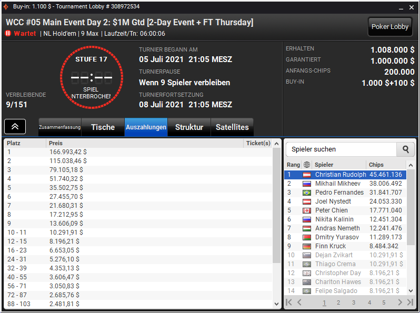Open the Poker Lobby button
420x313 pixels.
click(x=390, y=26)
